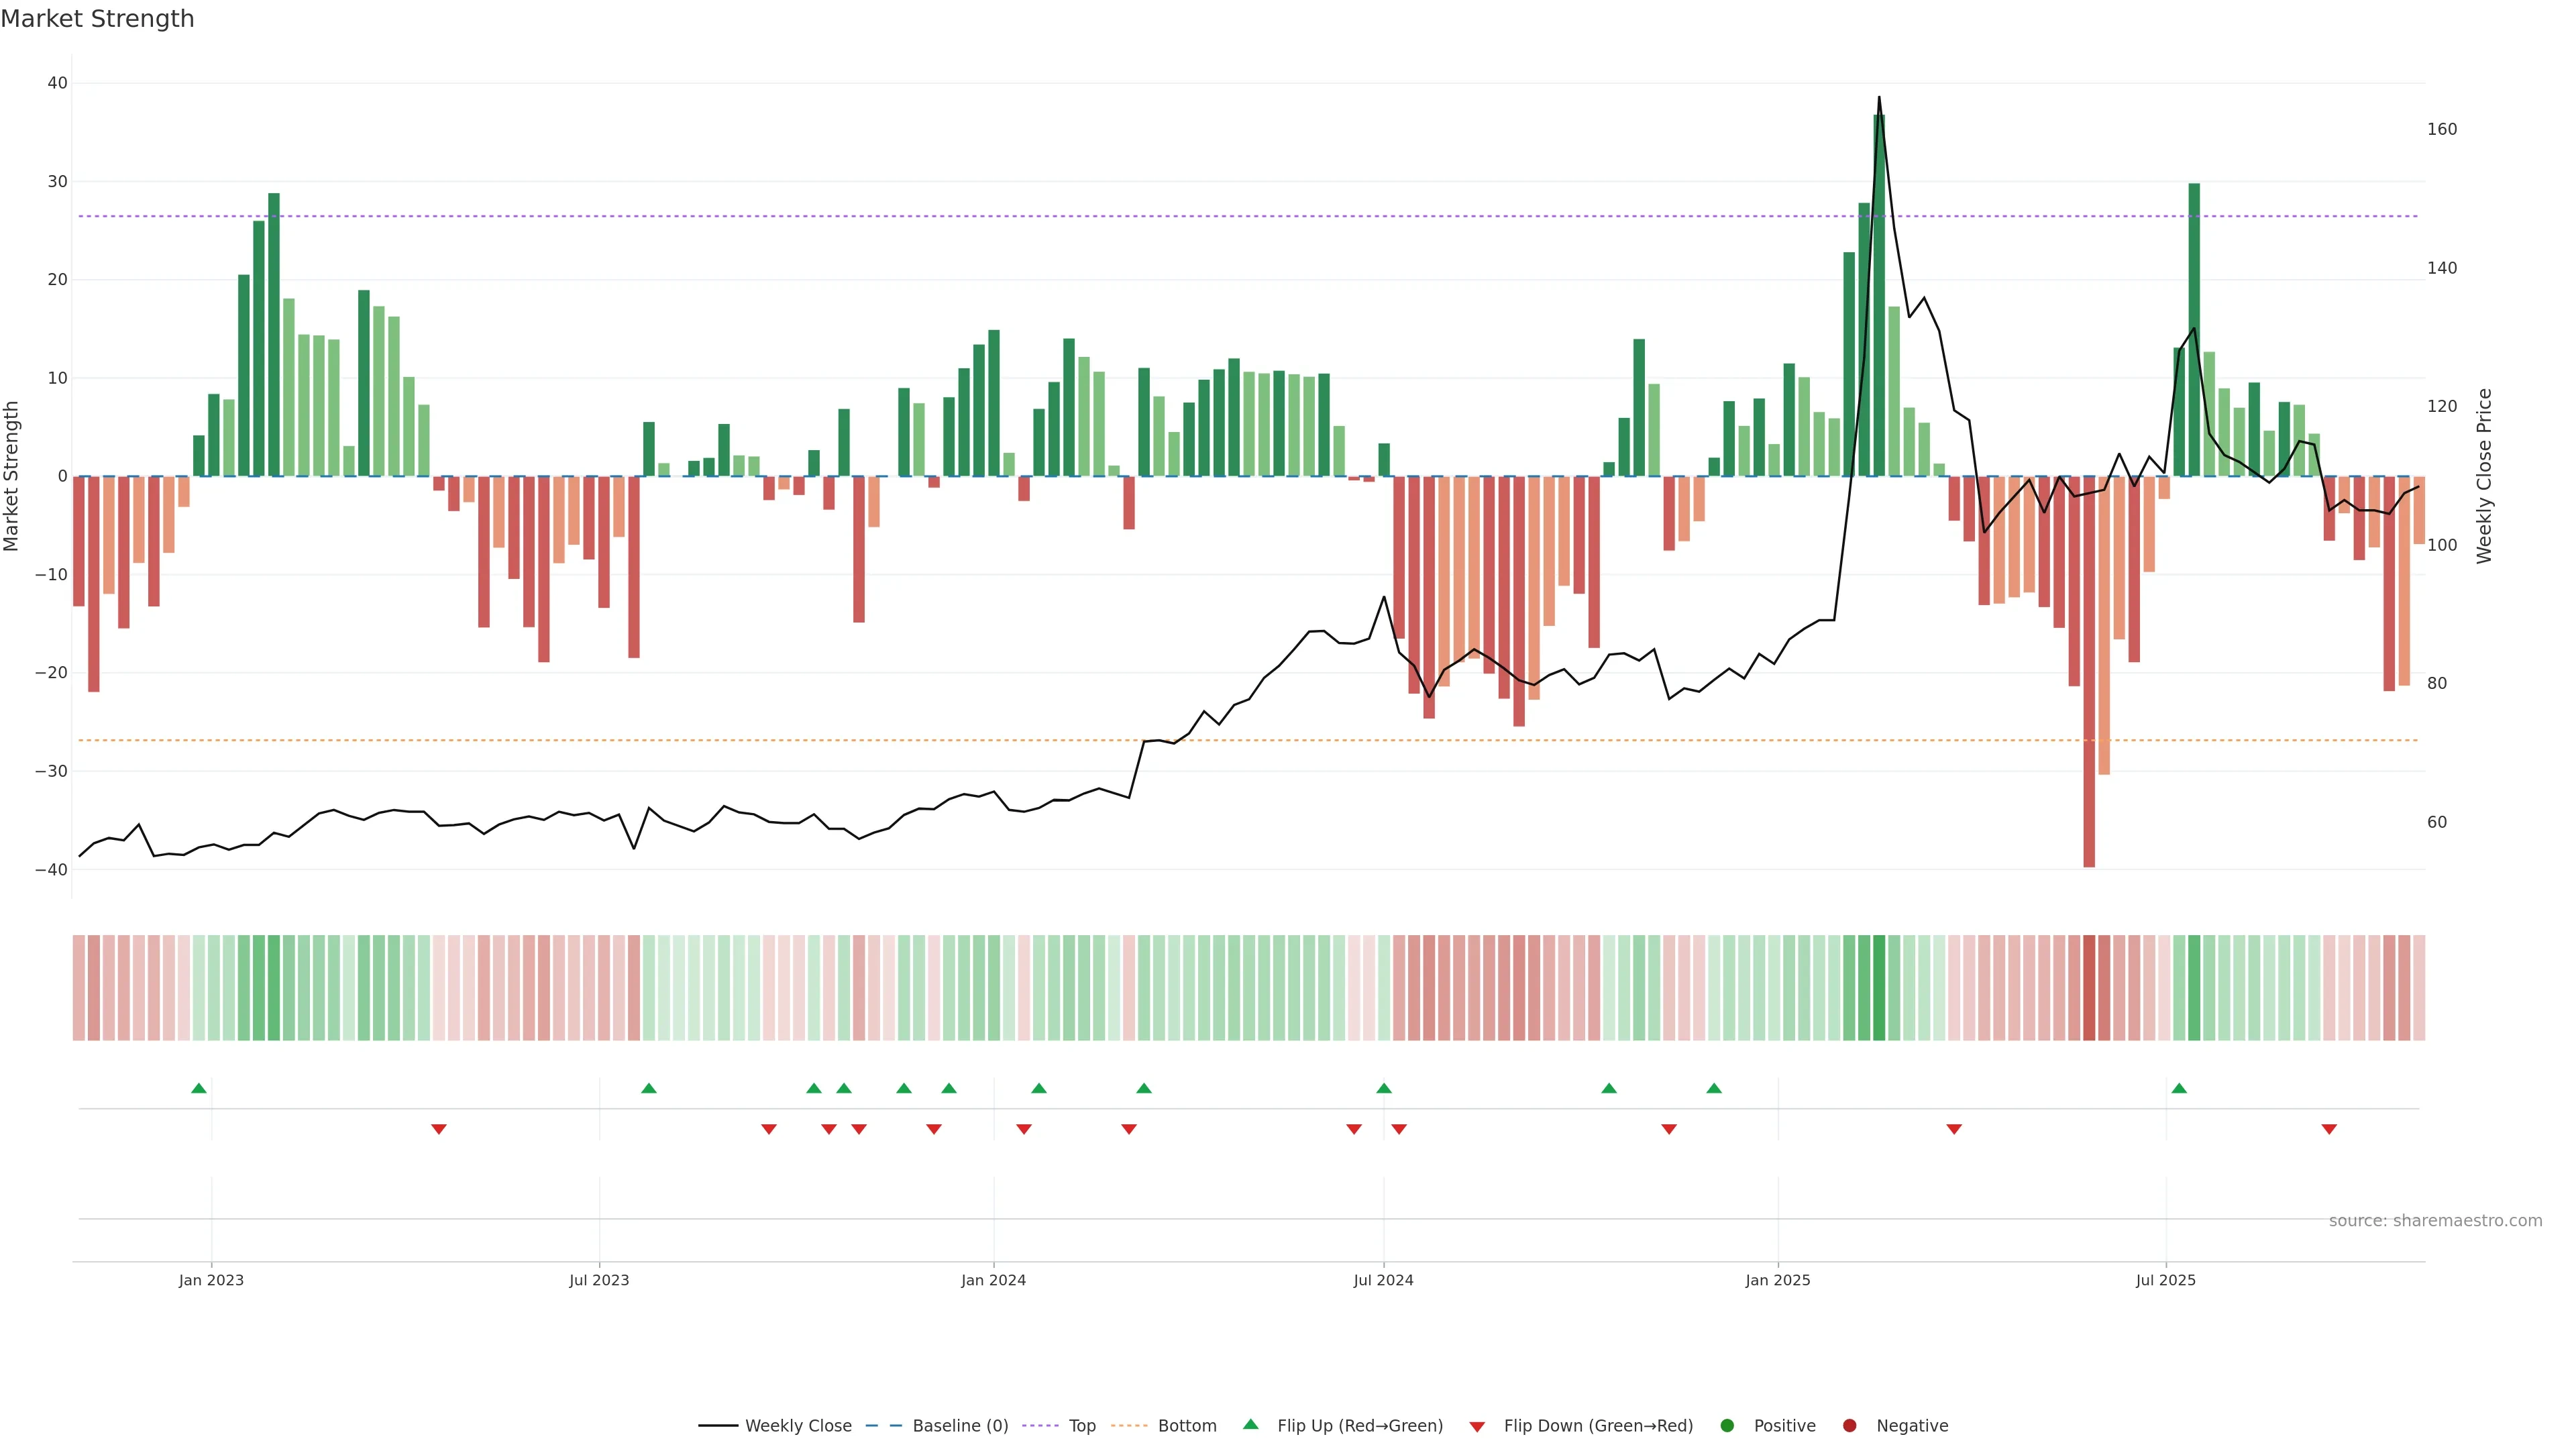Click the green Positive legend dot

[x=1727, y=1426]
